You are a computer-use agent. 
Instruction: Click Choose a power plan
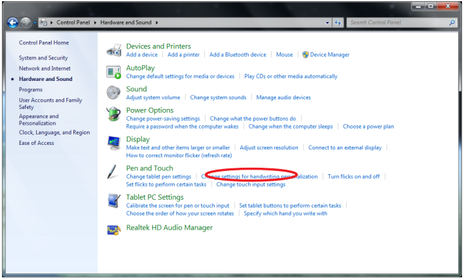click(x=368, y=127)
